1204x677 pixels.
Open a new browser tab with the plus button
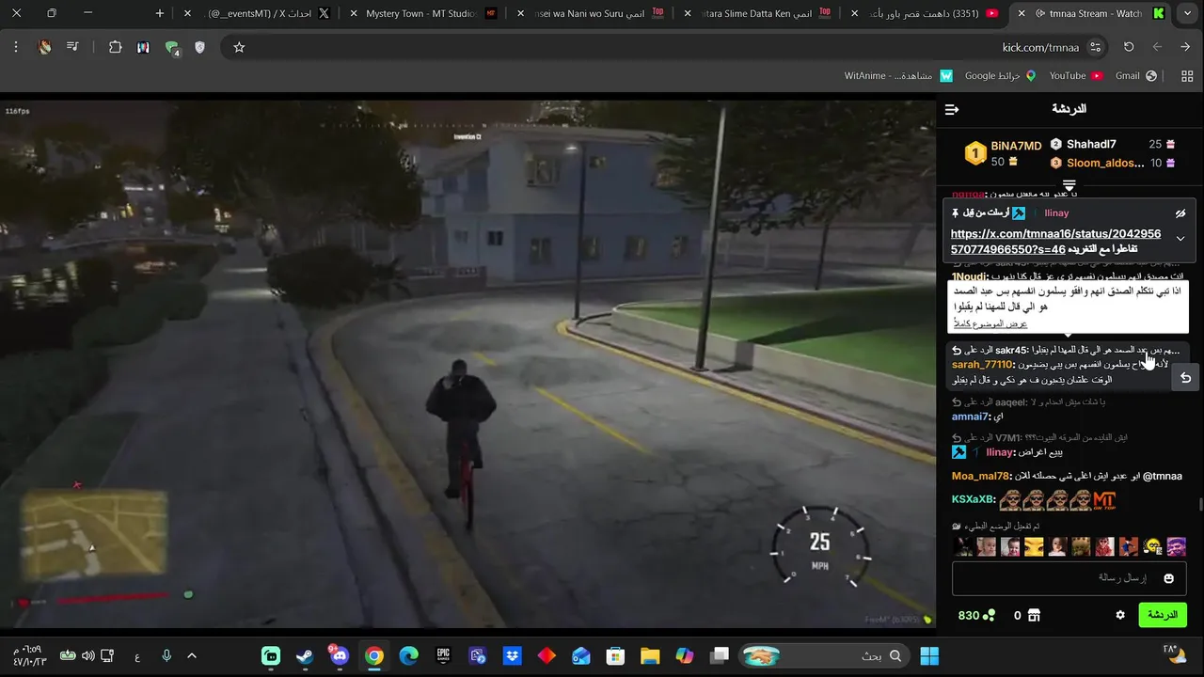tap(160, 13)
